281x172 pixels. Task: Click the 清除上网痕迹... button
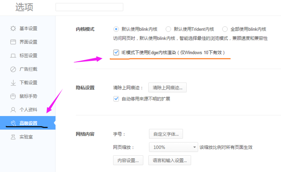[167, 88]
